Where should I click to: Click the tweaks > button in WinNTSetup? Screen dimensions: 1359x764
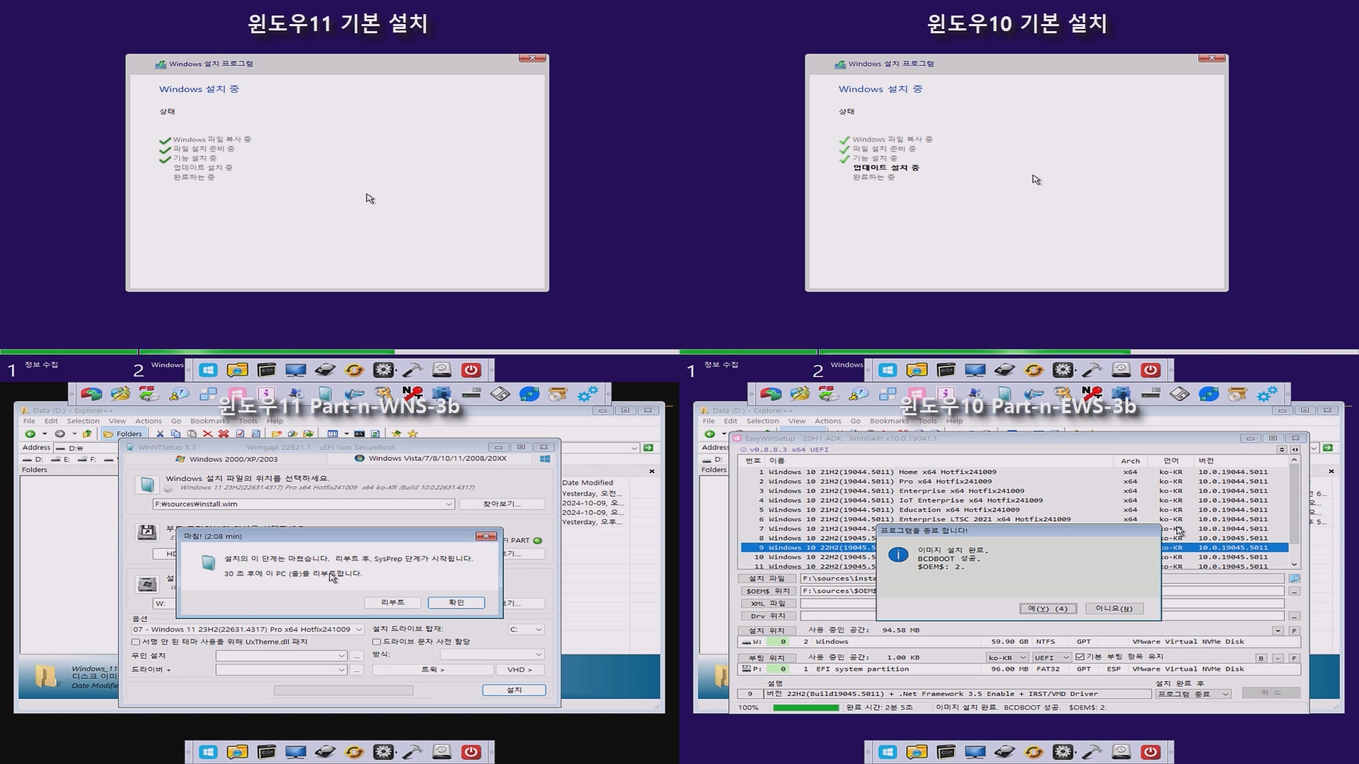point(432,669)
